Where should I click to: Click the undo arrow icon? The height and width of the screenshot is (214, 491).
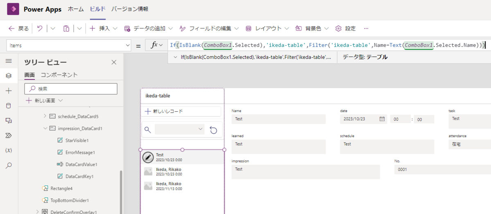pos(40,29)
